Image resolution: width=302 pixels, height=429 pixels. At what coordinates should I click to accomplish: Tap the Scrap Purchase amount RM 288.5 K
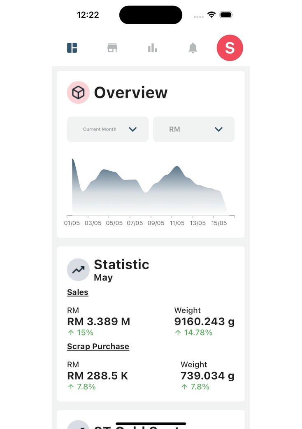click(x=98, y=376)
